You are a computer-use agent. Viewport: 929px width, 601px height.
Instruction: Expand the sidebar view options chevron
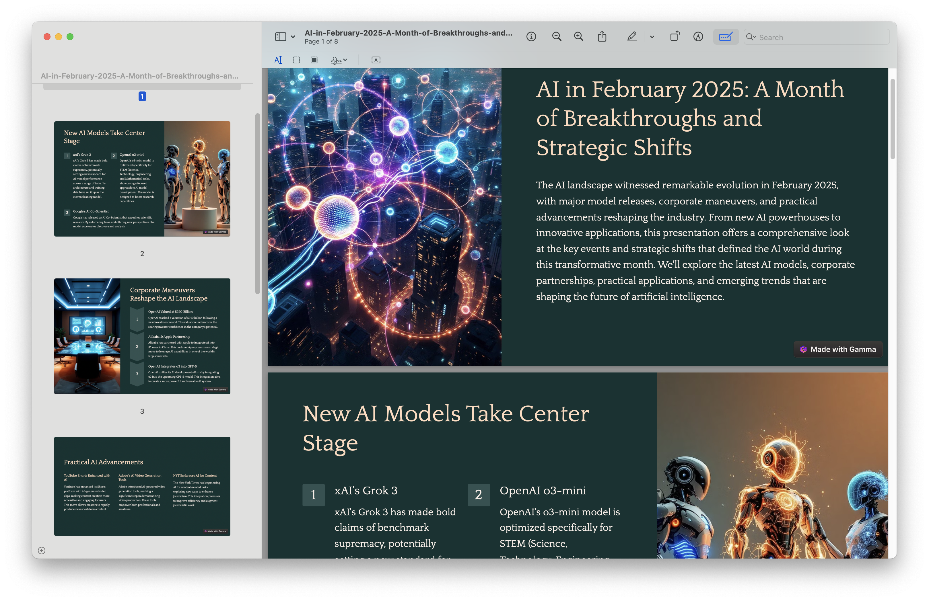293,37
